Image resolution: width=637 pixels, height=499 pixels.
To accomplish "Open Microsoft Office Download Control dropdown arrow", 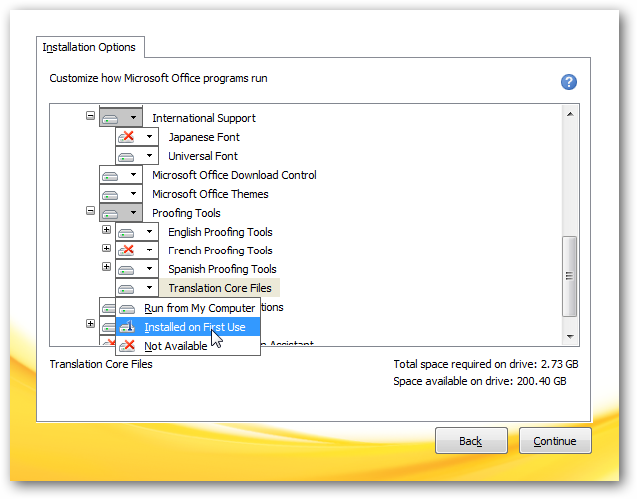I will tap(133, 175).
